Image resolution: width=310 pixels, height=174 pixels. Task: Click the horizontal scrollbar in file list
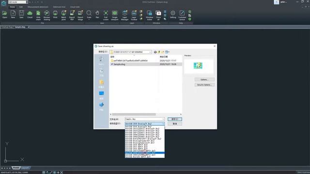coord(134,114)
